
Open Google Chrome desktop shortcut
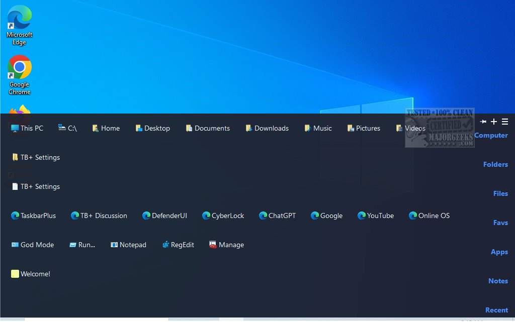20,75
